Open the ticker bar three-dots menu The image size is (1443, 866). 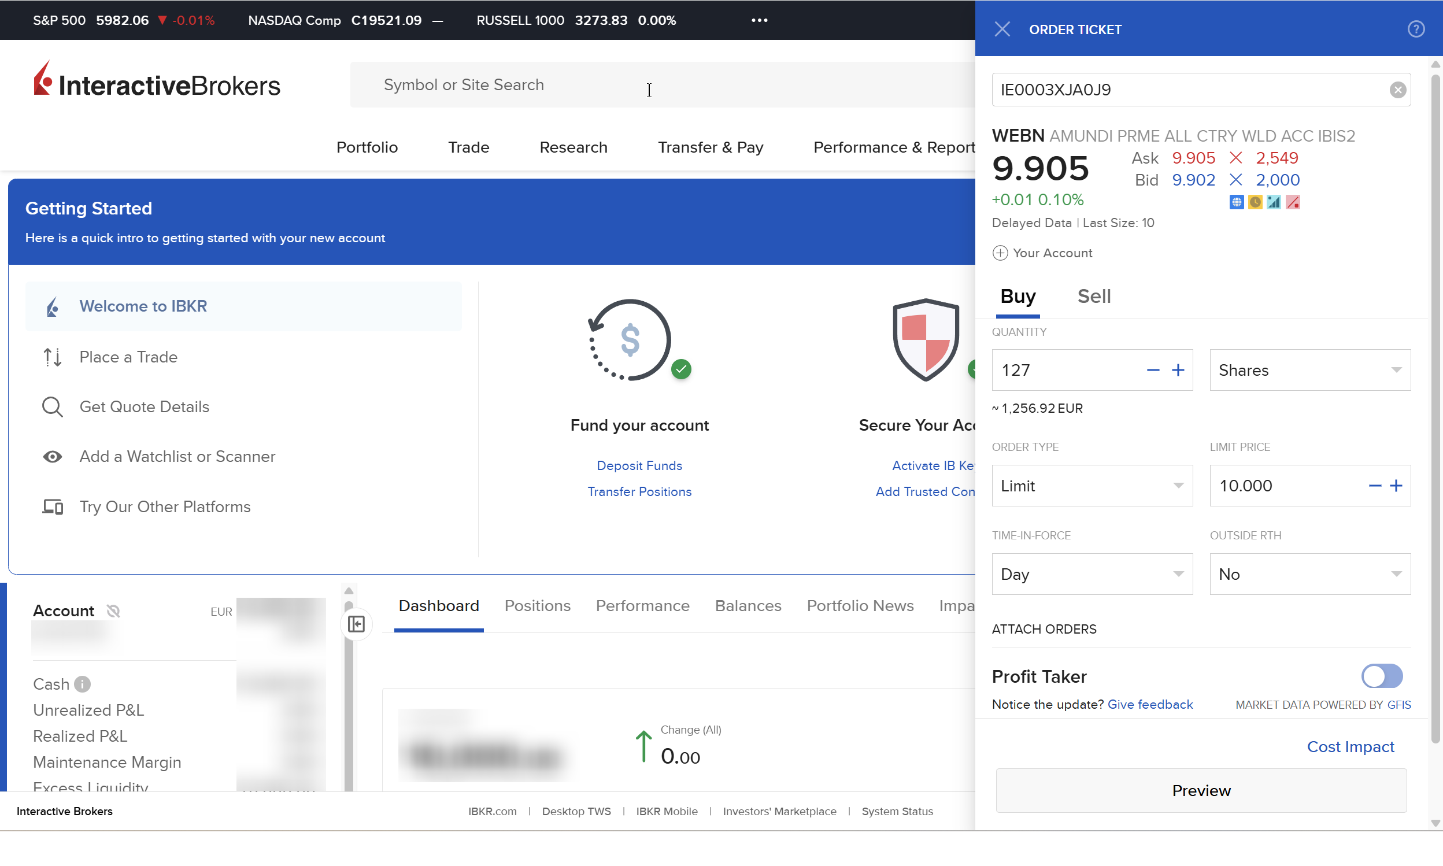coord(759,20)
